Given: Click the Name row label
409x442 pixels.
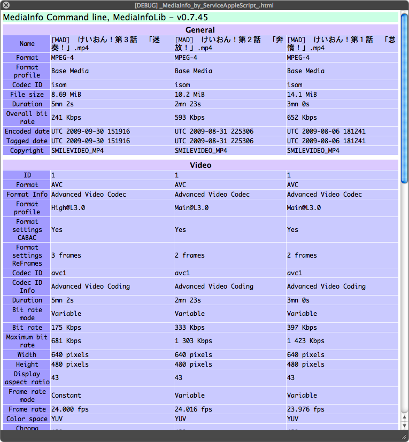Looking at the screenshot, I should 27,44.
